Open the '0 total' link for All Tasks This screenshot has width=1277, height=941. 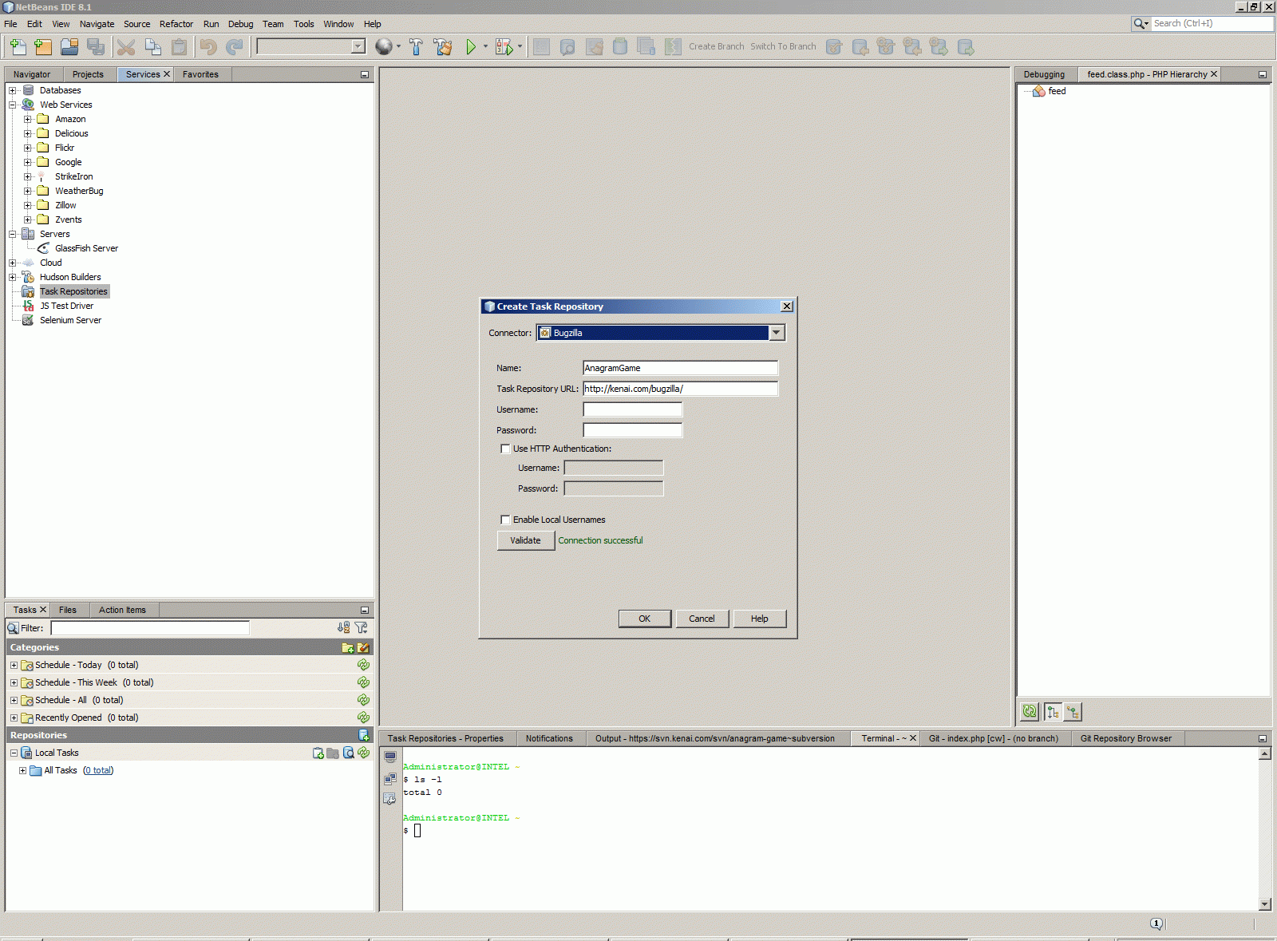(98, 770)
